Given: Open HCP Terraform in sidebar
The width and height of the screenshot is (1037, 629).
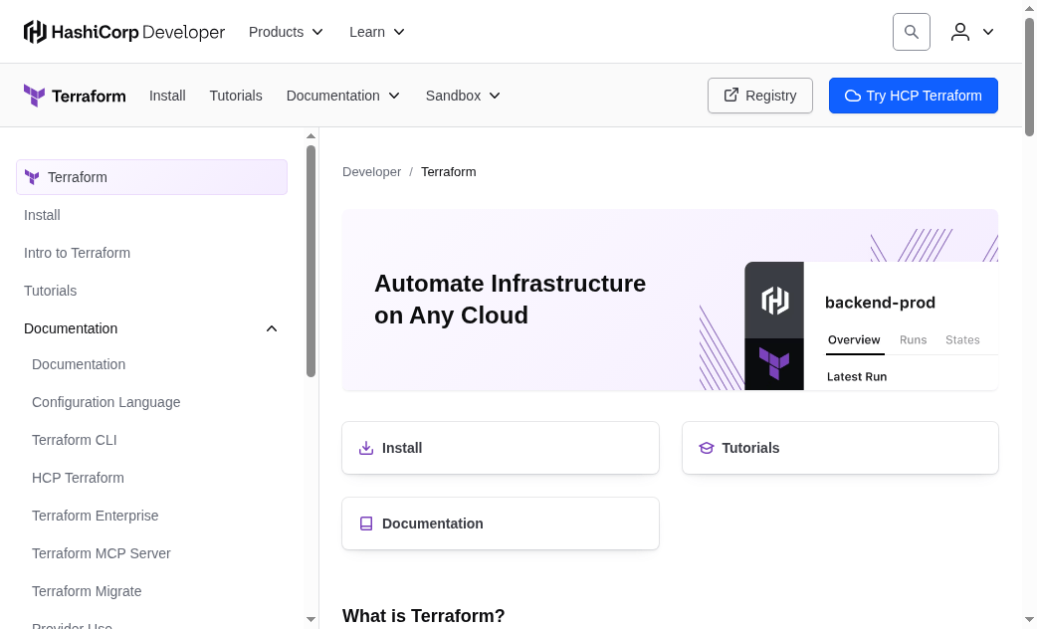Looking at the screenshot, I should (x=78, y=478).
